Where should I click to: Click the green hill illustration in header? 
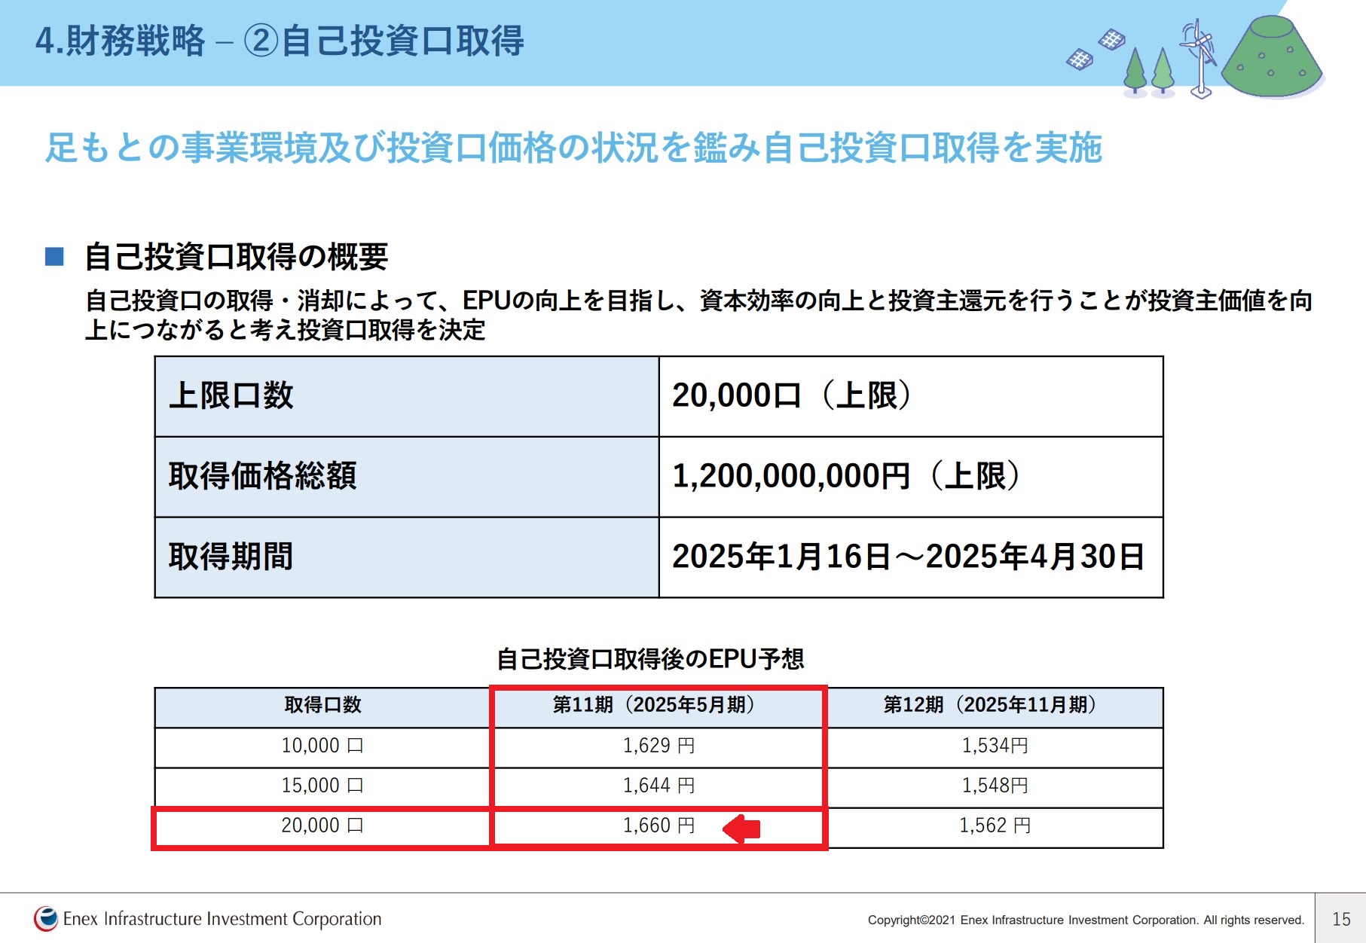tap(1273, 57)
